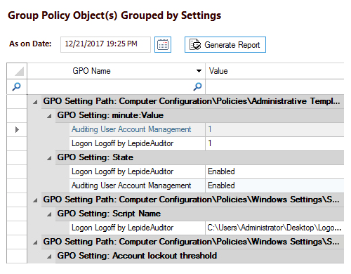Select the Logon Logoff row under Script Name
This screenshot has width=351, height=274.
click(x=206, y=228)
